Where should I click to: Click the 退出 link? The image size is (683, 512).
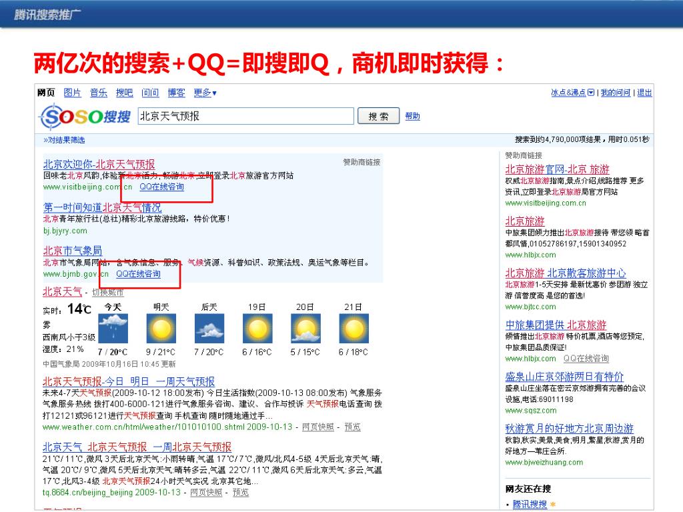(x=645, y=92)
